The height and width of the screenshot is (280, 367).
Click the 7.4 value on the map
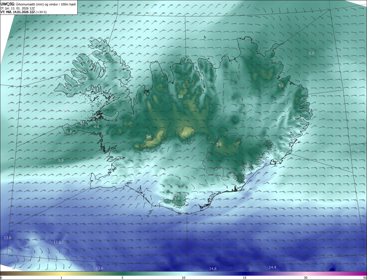[357, 151]
